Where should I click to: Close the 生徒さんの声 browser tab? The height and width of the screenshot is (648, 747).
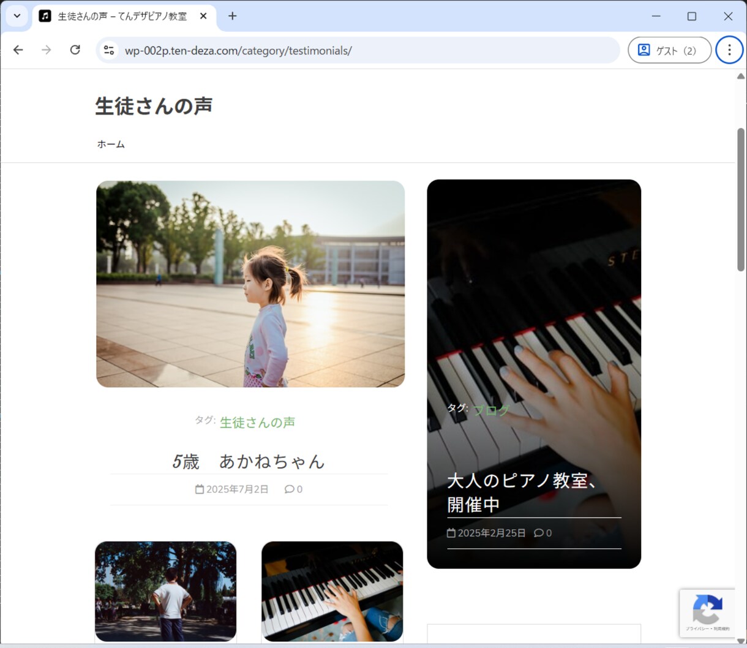point(203,16)
